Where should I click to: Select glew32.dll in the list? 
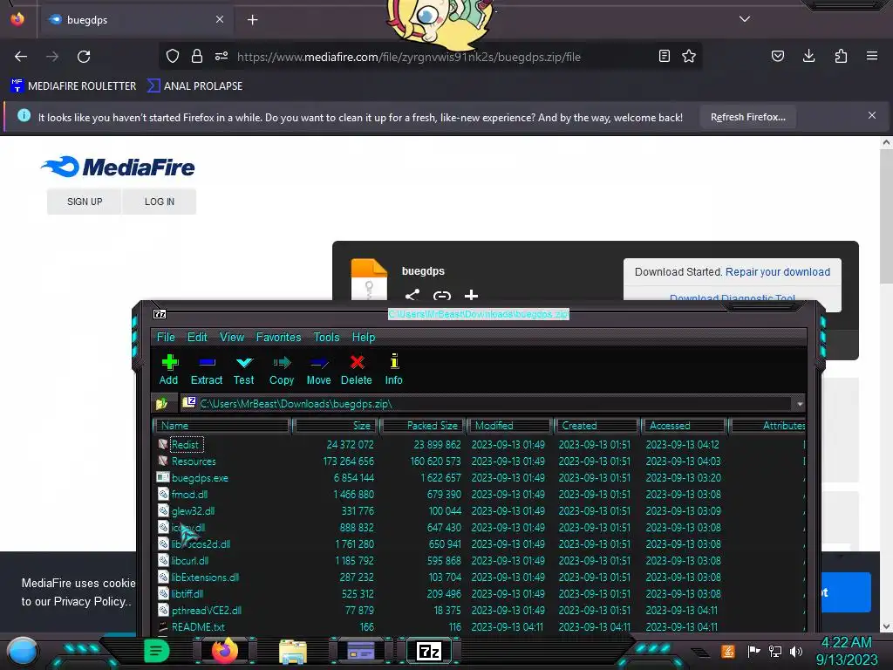193,510
